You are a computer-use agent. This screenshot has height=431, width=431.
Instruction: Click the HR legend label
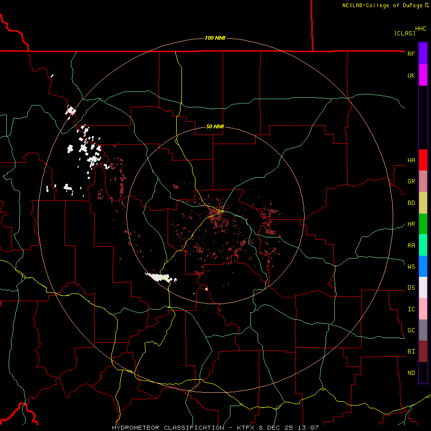click(x=411, y=224)
